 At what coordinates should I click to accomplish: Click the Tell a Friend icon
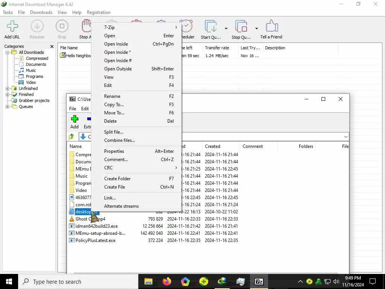271,26
